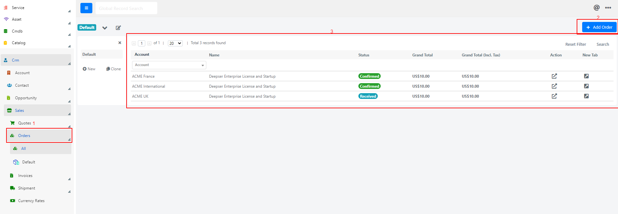Viewport: 618px width, 214px height.
Task: Click the edit view pencil icon
Action: pyautogui.click(x=118, y=28)
